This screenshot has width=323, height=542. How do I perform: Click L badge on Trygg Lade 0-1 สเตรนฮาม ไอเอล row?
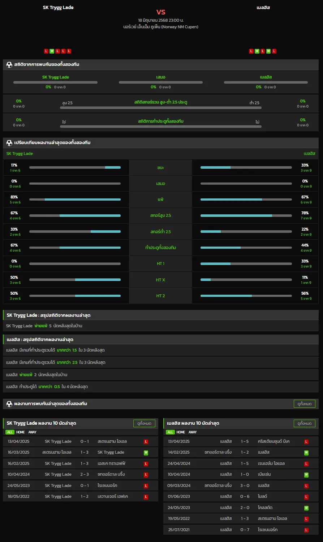pyautogui.click(x=146, y=442)
